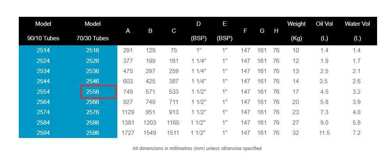Screen dimensions: 390x163
Task: Click model 2534 in 90/10 column
Action: (x=43, y=71)
